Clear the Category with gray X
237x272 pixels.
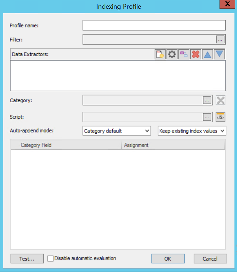[221, 100]
